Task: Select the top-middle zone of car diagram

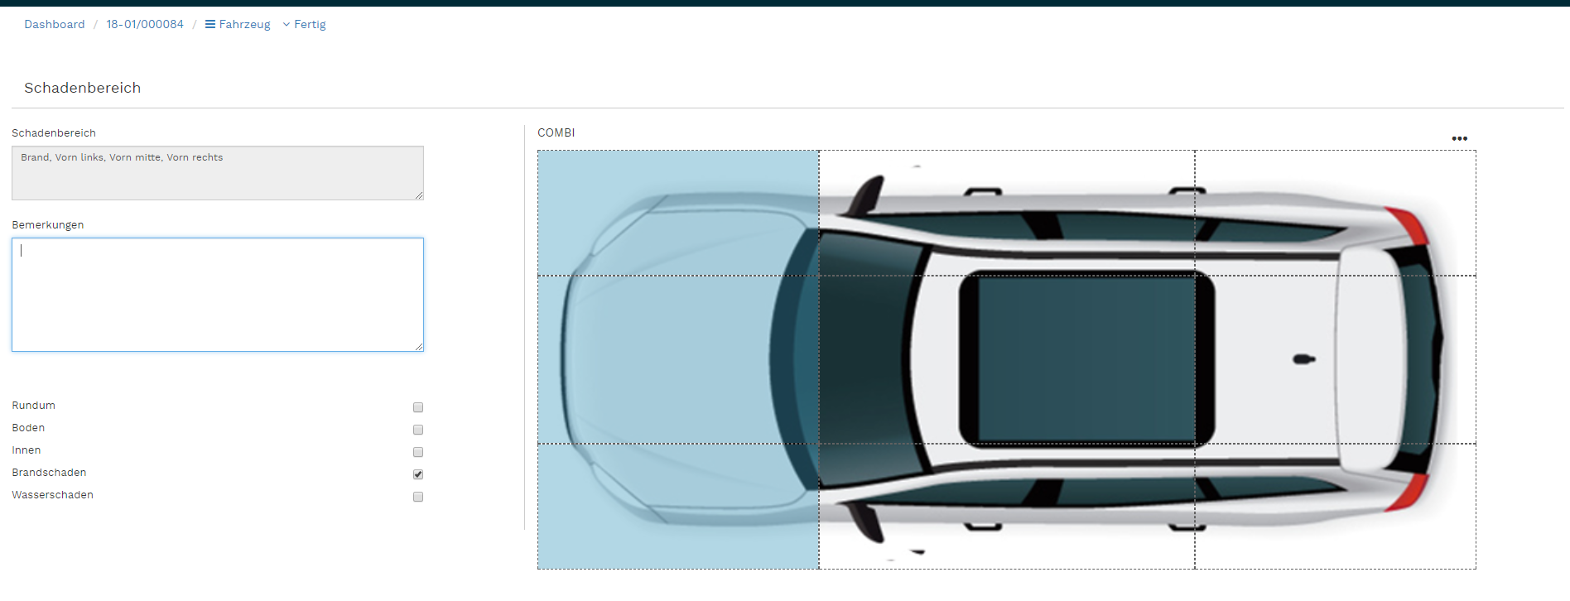Action: click(1006, 213)
